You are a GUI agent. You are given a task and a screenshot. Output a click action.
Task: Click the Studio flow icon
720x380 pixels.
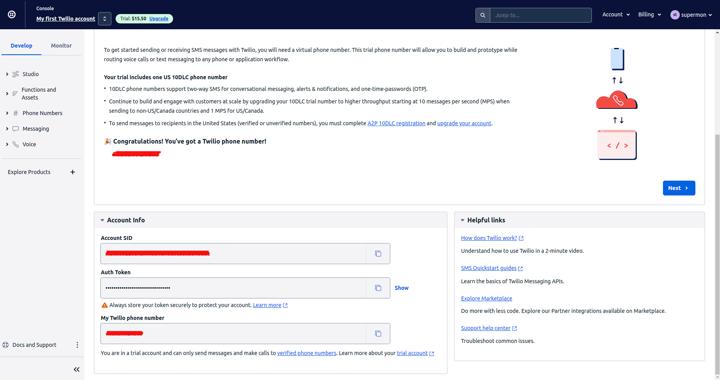(x=16, y=74)
